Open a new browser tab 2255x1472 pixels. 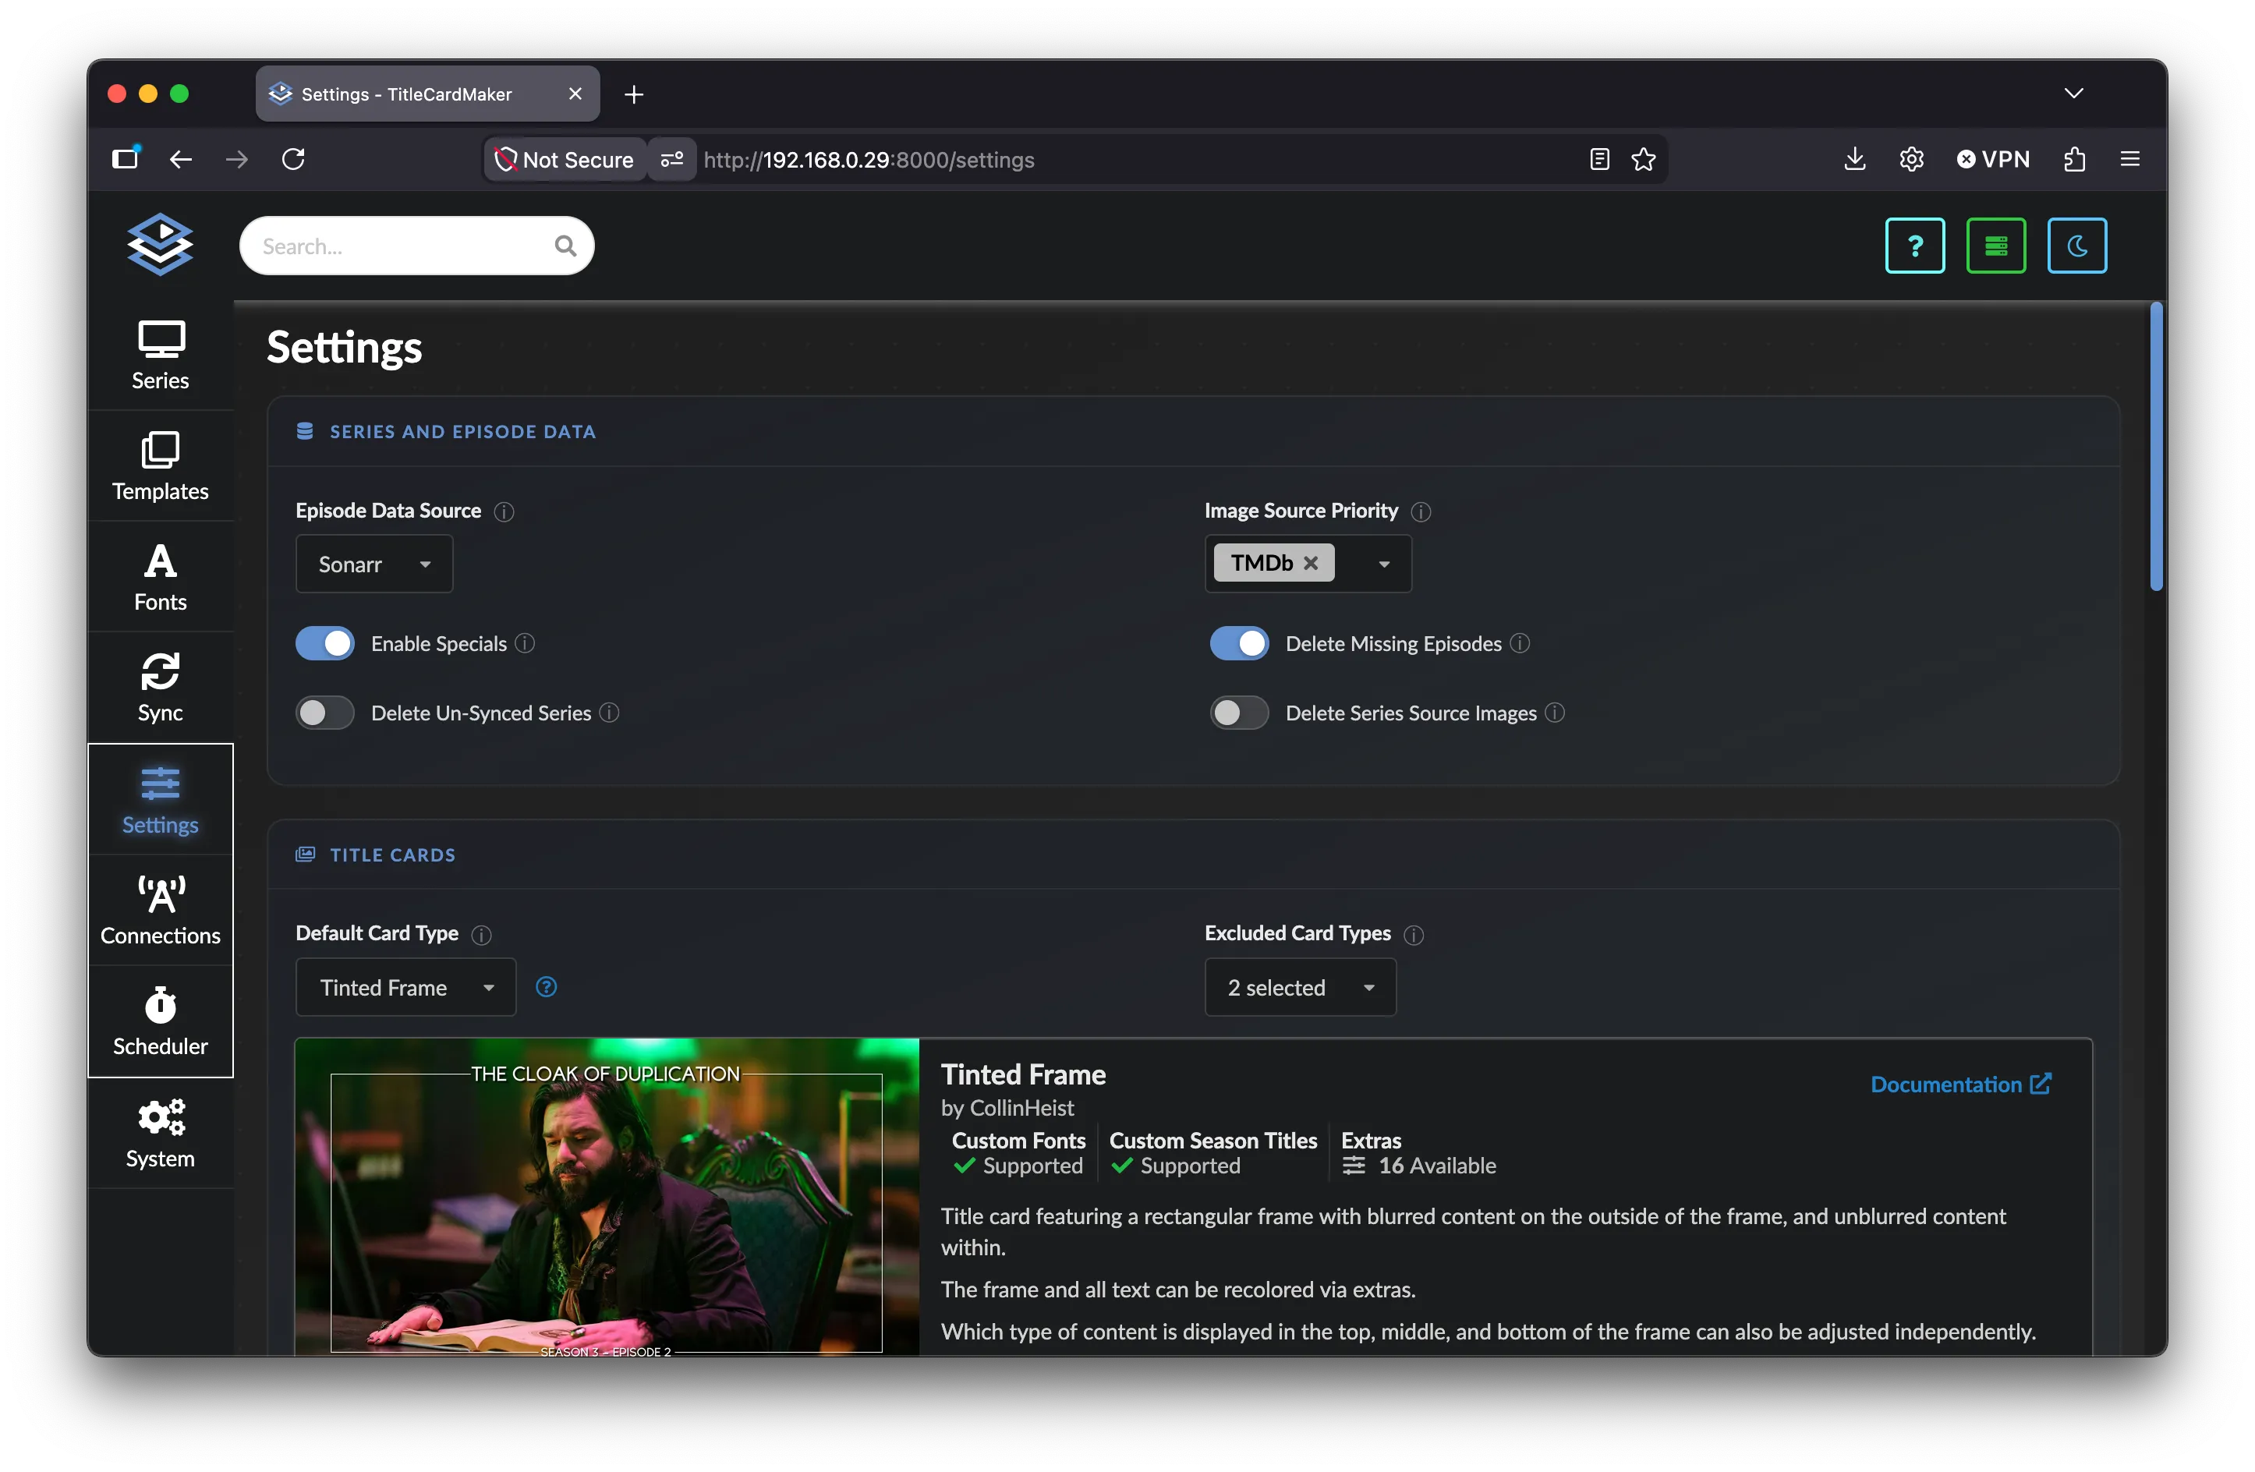click(634, 94)
